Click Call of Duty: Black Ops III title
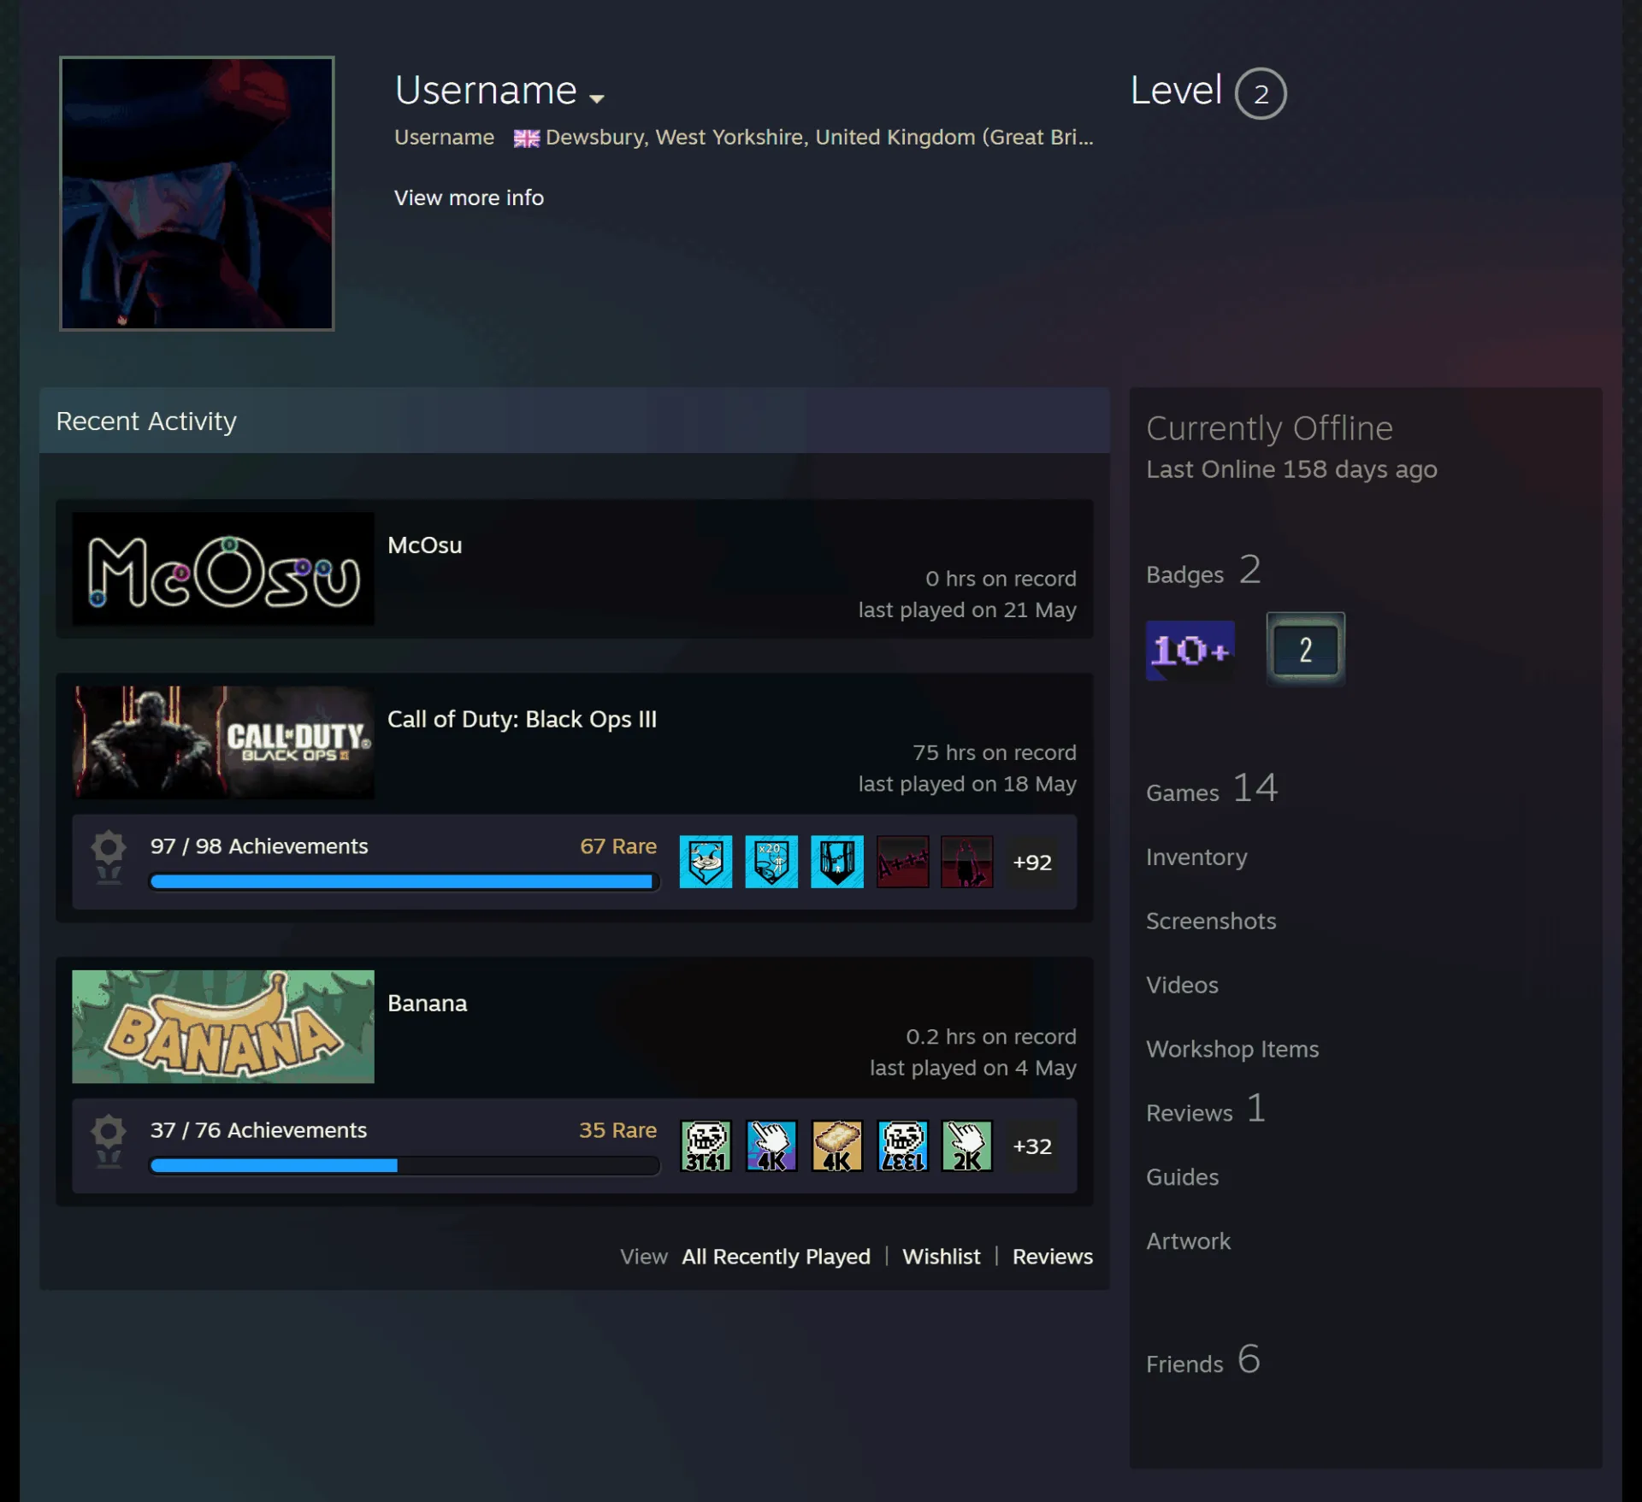 522,719
